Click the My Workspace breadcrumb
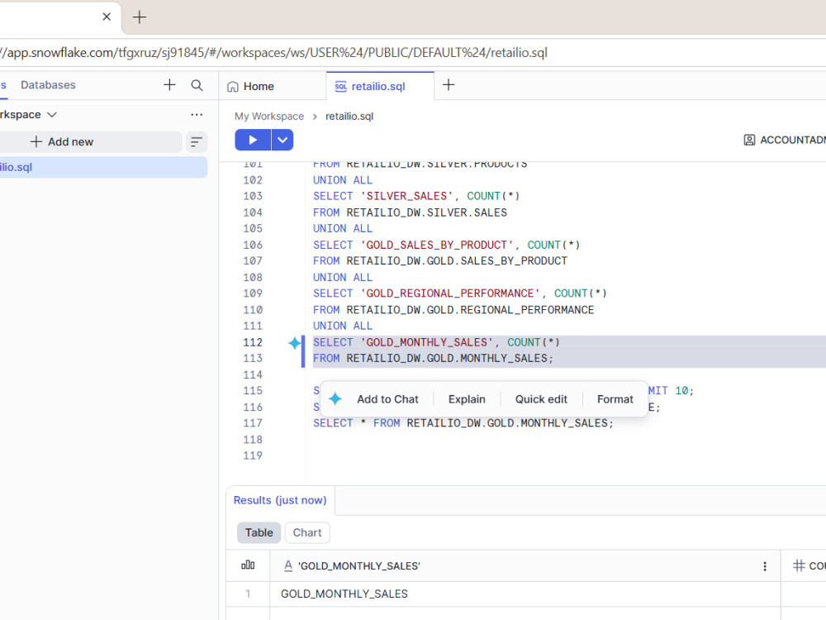This screenshot has width=826, height=620. pos(269,117)
